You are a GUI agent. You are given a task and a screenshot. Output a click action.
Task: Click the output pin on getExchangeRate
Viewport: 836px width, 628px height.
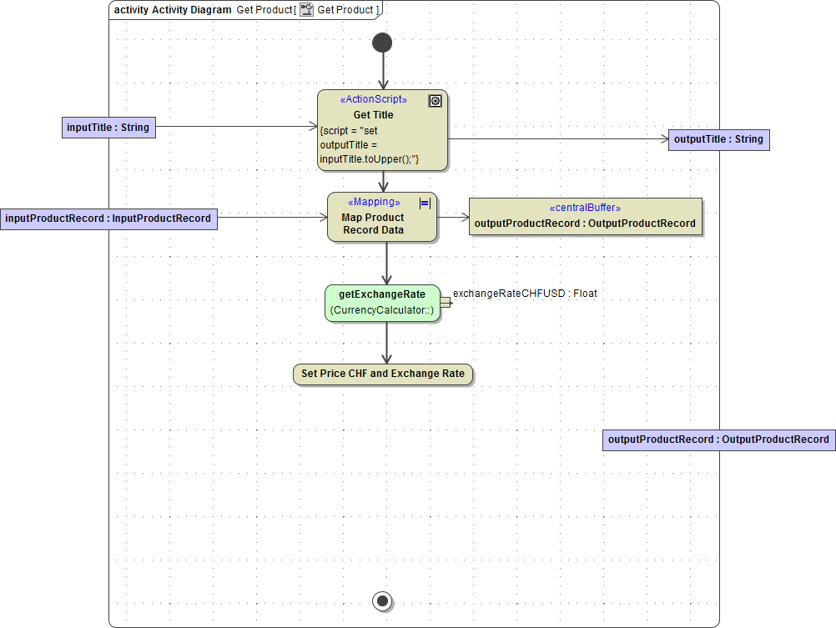pyautogui.click(x=446, y=304)
